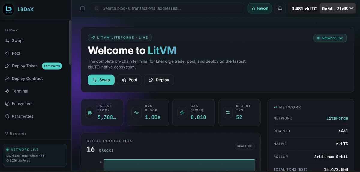The height and width of the screenshot is (172, 360).
Task: Click the Ecosystem compass icon
Action: [7, 104]
